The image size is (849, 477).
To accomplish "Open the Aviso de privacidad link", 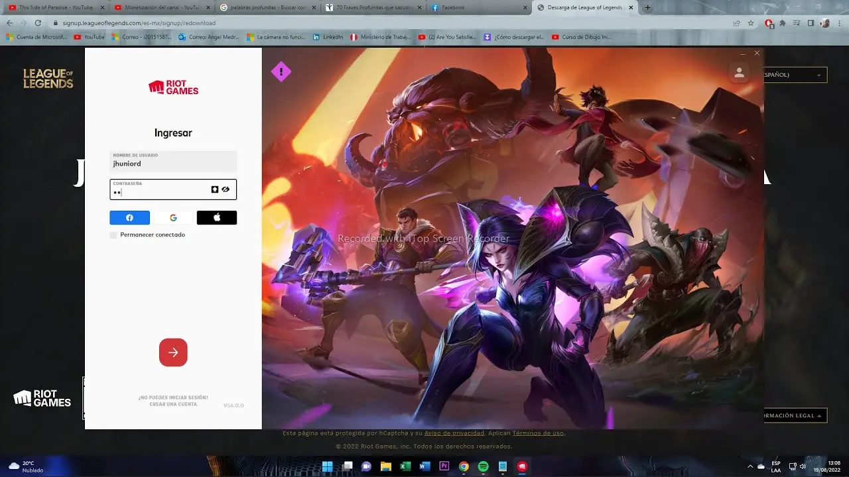I will click(454, 433).
